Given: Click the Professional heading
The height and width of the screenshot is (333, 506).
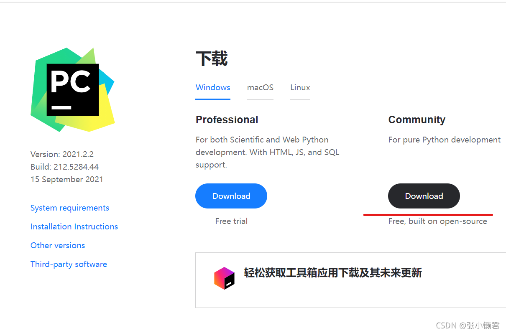Looking at the screenshot, I should (227, 120).
